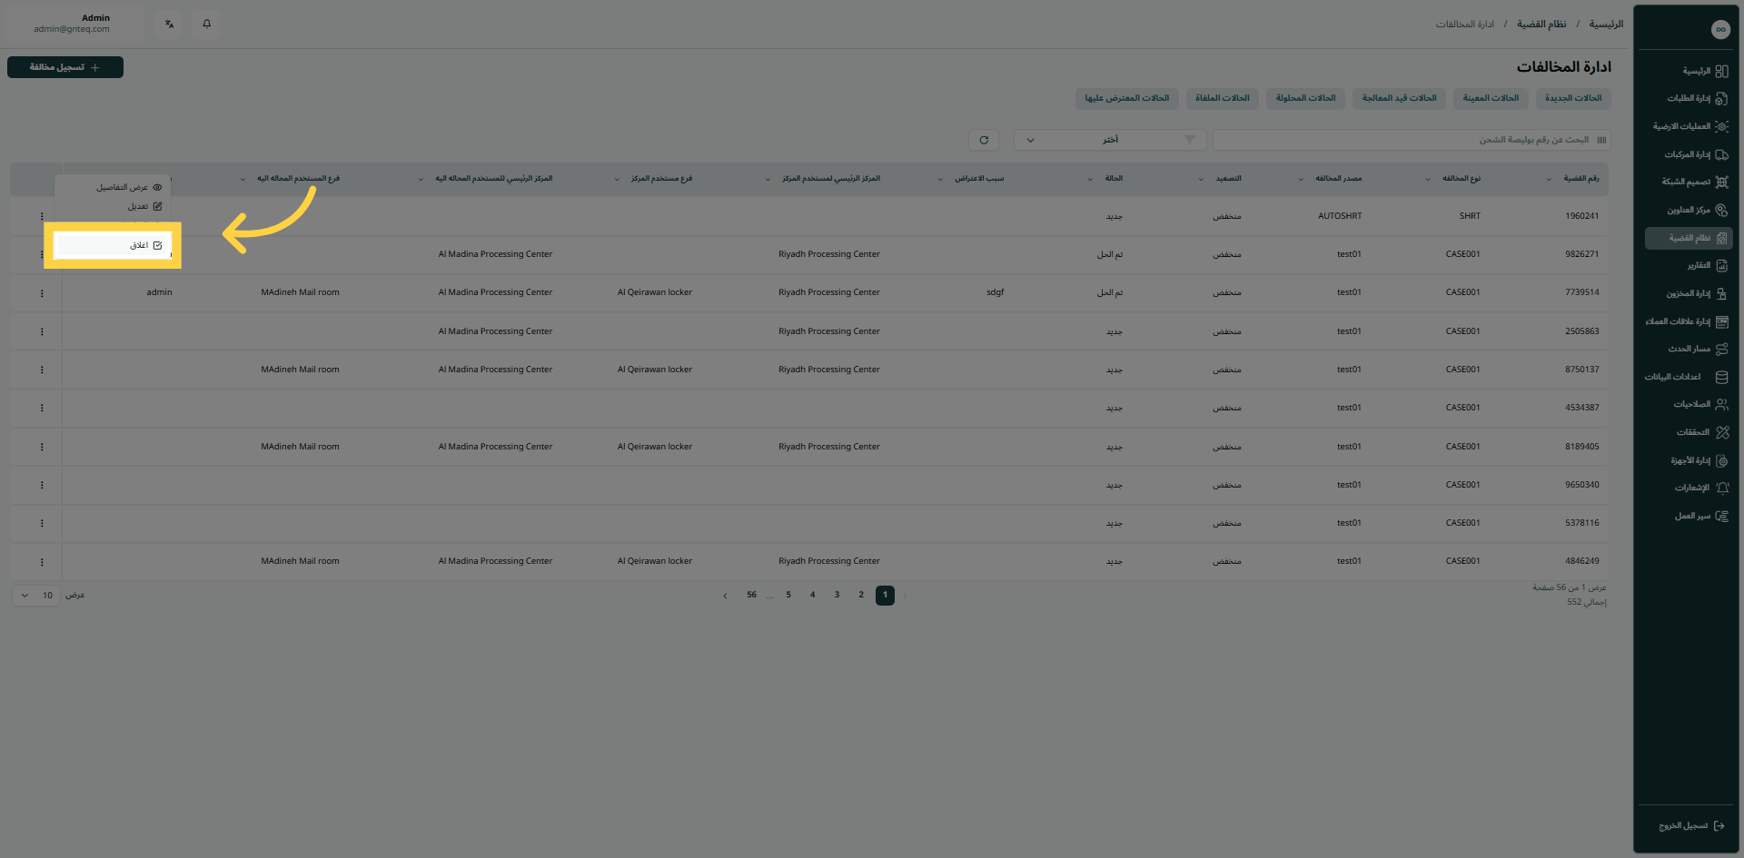
Task: Open إدارة المركبات truck icon in sidebar
Action: point(1721,154)
